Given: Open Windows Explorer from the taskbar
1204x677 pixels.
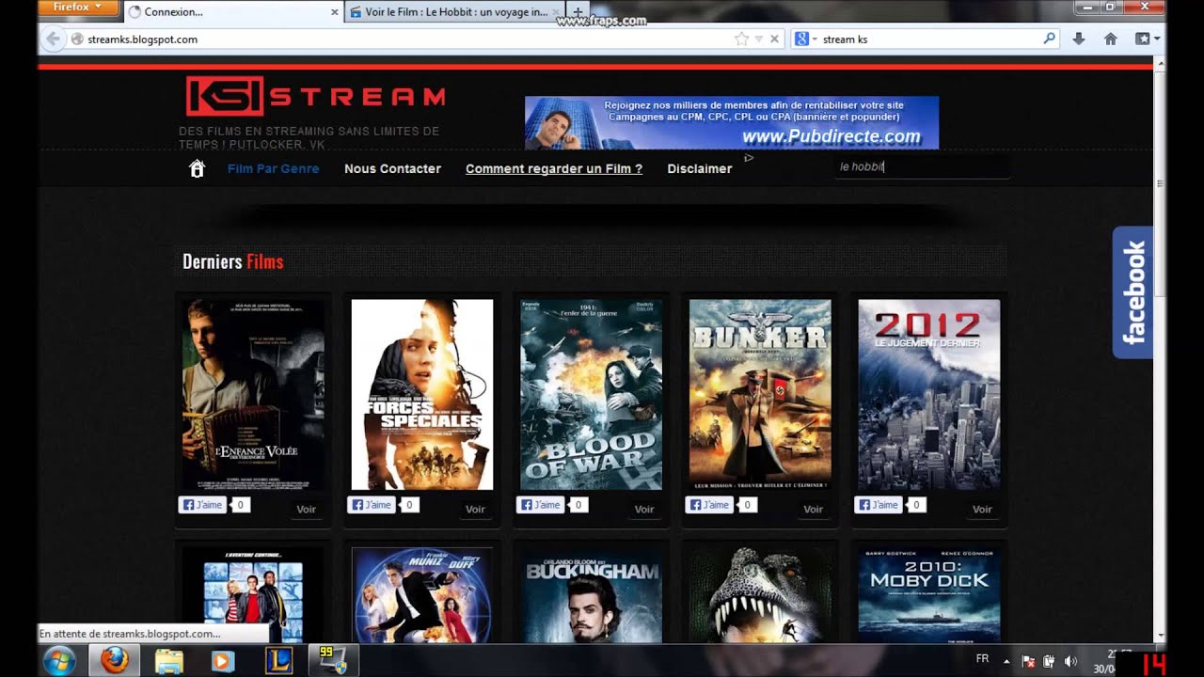Looking at the screenshot, I should (168, 660).
